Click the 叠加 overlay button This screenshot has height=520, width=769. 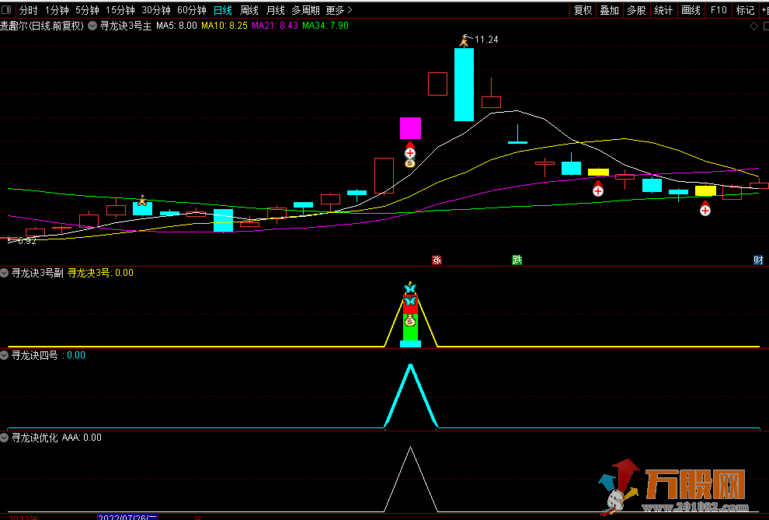coord(610,10)
